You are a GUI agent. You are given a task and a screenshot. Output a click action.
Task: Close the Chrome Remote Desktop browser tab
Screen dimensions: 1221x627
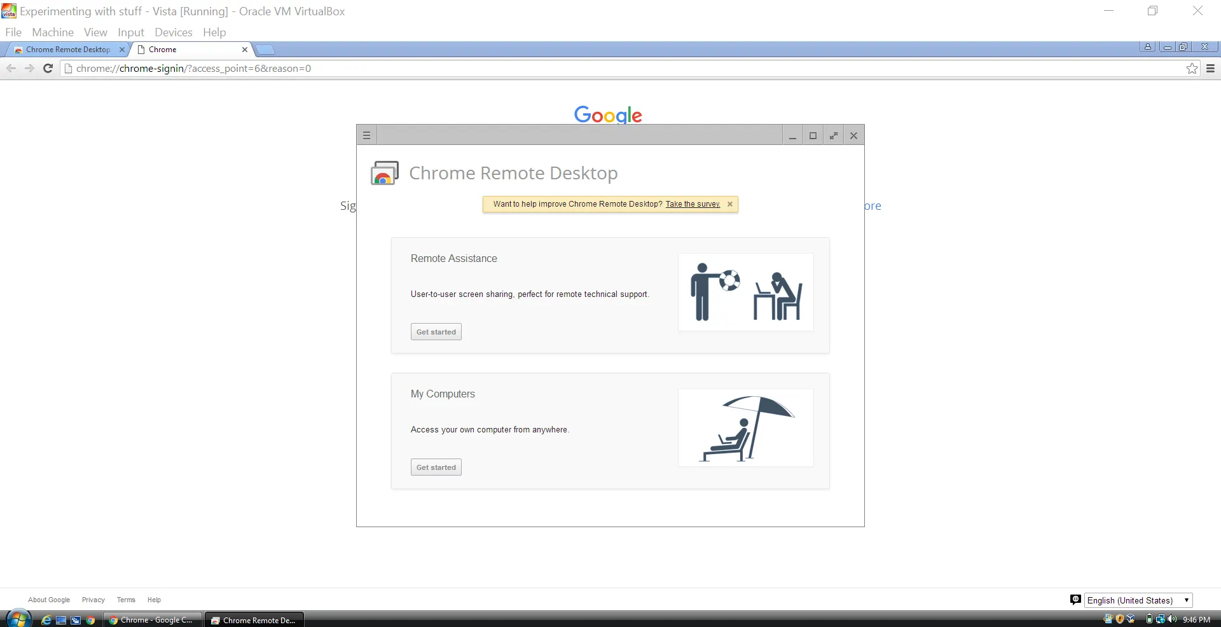[122, 50]
